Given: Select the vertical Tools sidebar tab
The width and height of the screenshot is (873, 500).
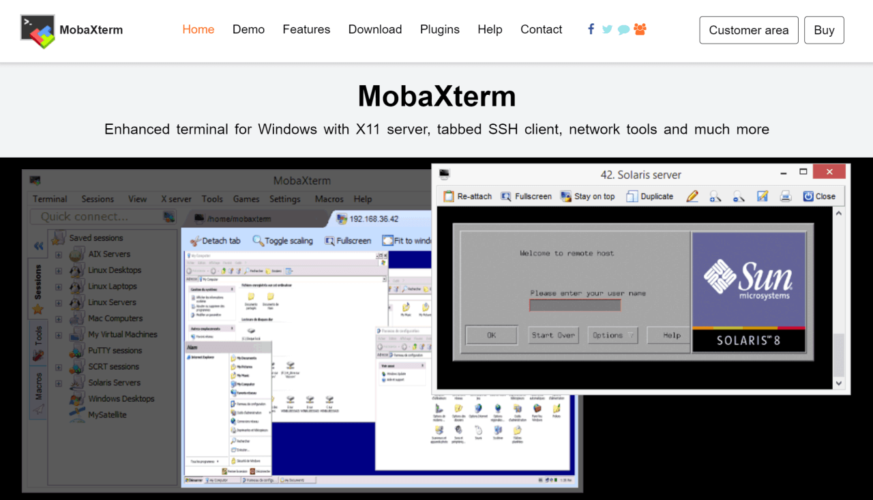Looking at the screenshot, I should coord(38,343).
